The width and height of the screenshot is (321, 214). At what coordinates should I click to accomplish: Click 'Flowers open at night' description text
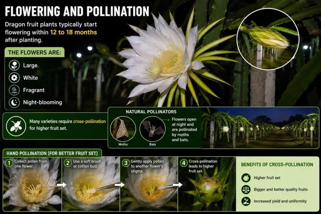[x=184, y=129]
